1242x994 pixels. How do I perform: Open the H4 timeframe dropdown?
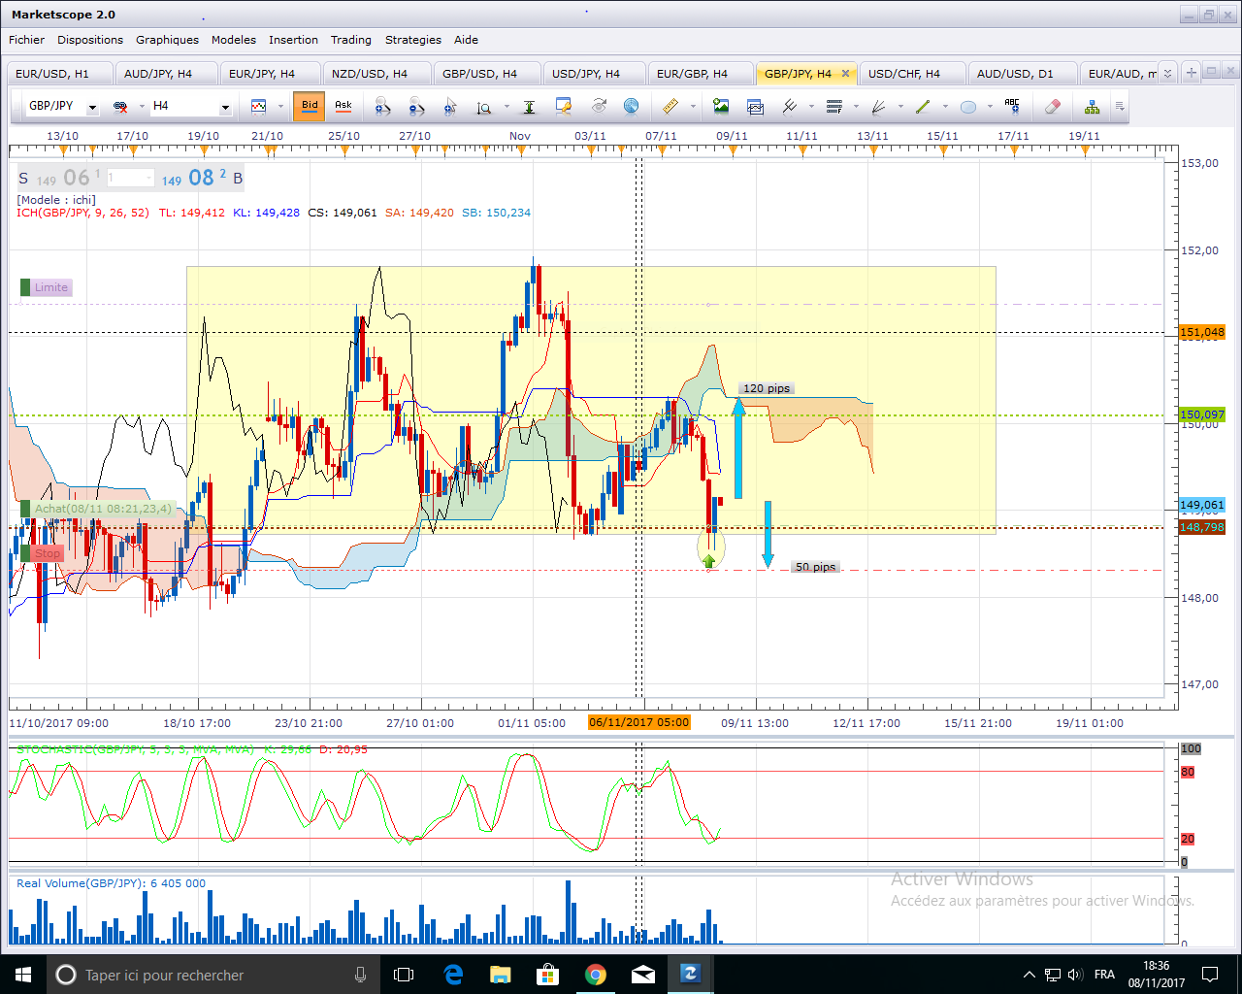point(225,107)
